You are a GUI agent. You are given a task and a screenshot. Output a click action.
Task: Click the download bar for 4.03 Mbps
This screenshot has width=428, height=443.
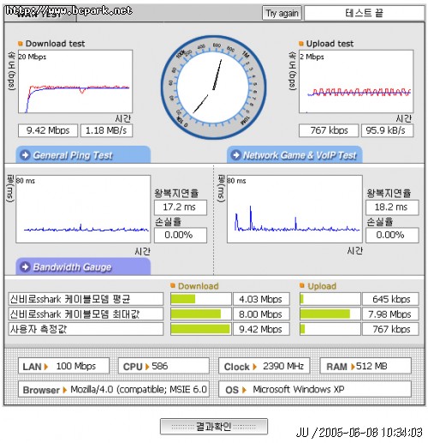point(201,299)
